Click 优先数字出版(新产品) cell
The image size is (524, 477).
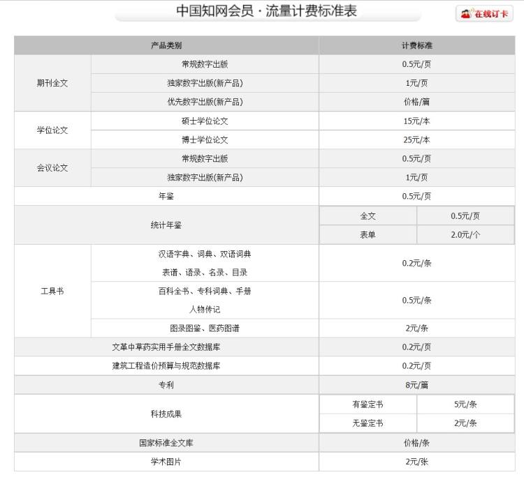click(205, 102)
